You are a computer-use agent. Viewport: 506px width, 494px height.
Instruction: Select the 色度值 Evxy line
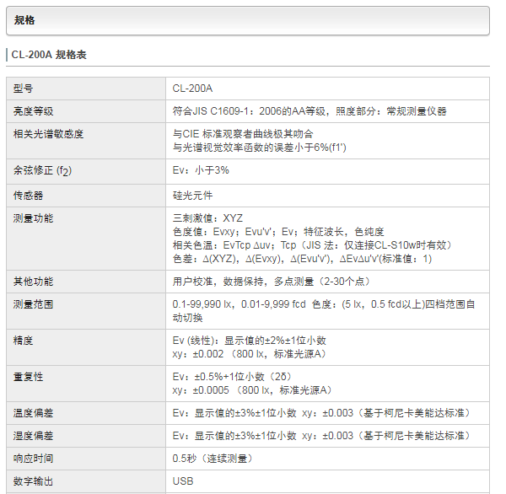click(278, 232)
